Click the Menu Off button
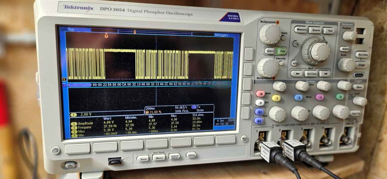The width and height of the screenshot is (387, 179). 245,138
